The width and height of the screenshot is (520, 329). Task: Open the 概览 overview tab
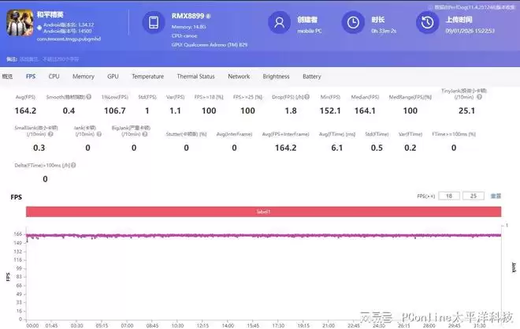pyautogui.click(x=8, y=77)
